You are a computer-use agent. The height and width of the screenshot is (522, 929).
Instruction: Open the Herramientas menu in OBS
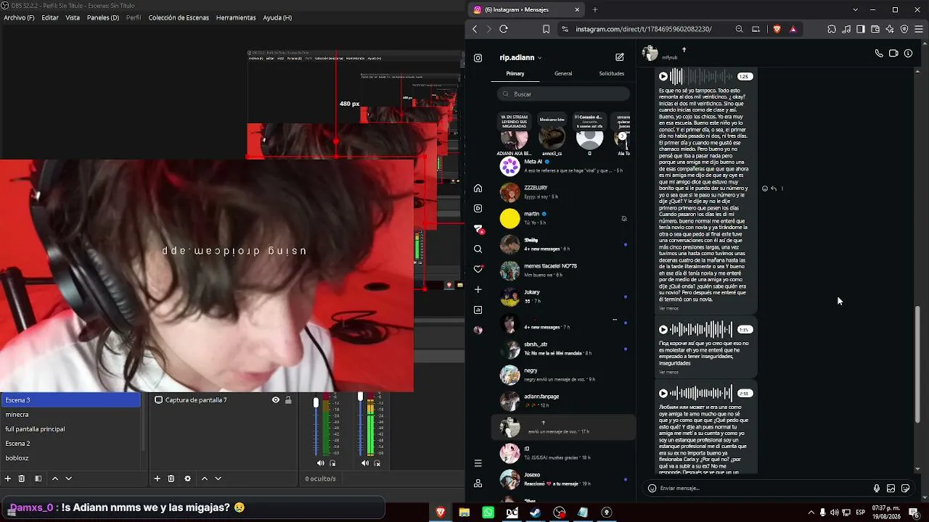click(236, 17)
